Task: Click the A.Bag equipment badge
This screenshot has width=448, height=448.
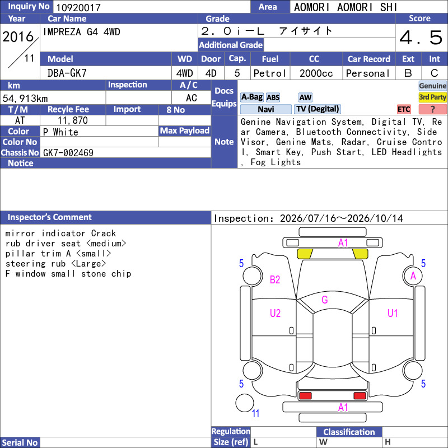Action: 251,97
